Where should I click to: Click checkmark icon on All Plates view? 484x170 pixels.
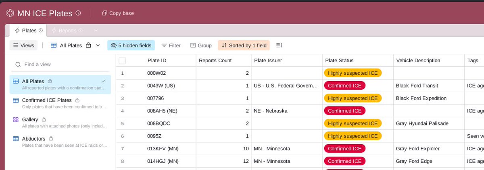104,81
